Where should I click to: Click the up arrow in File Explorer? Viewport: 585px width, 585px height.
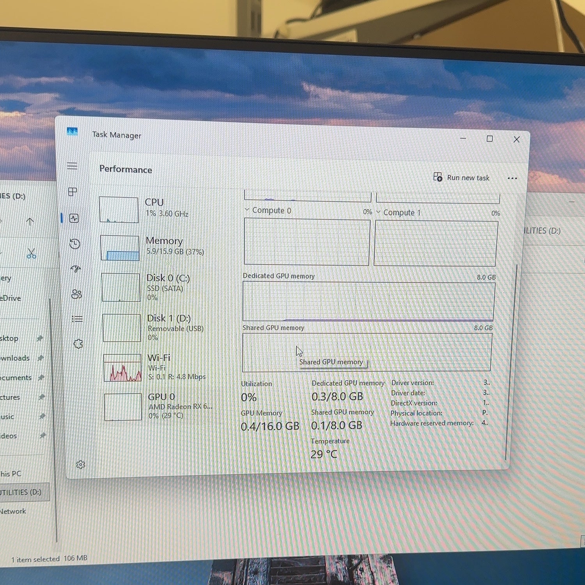pyautogui.click(x=30, y=222)
